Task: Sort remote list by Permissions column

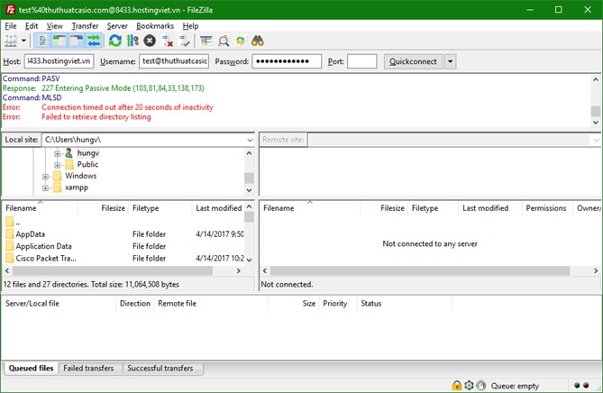Action: pyautogui.click(x=546, y=208)
